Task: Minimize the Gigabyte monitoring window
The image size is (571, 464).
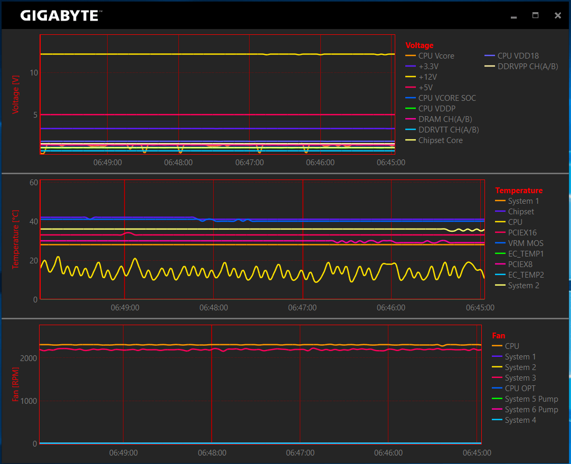Action: click(x=514, y=16)
